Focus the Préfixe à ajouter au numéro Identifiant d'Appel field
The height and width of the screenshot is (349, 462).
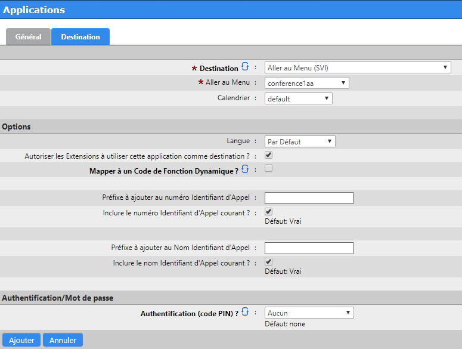[309, 198]
